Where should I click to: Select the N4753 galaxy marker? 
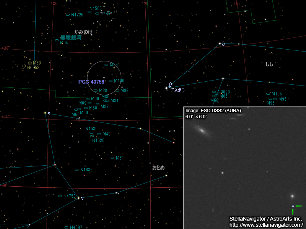(60, 196)
